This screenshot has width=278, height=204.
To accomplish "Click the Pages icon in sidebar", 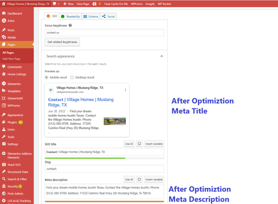I will pos(4,45).
